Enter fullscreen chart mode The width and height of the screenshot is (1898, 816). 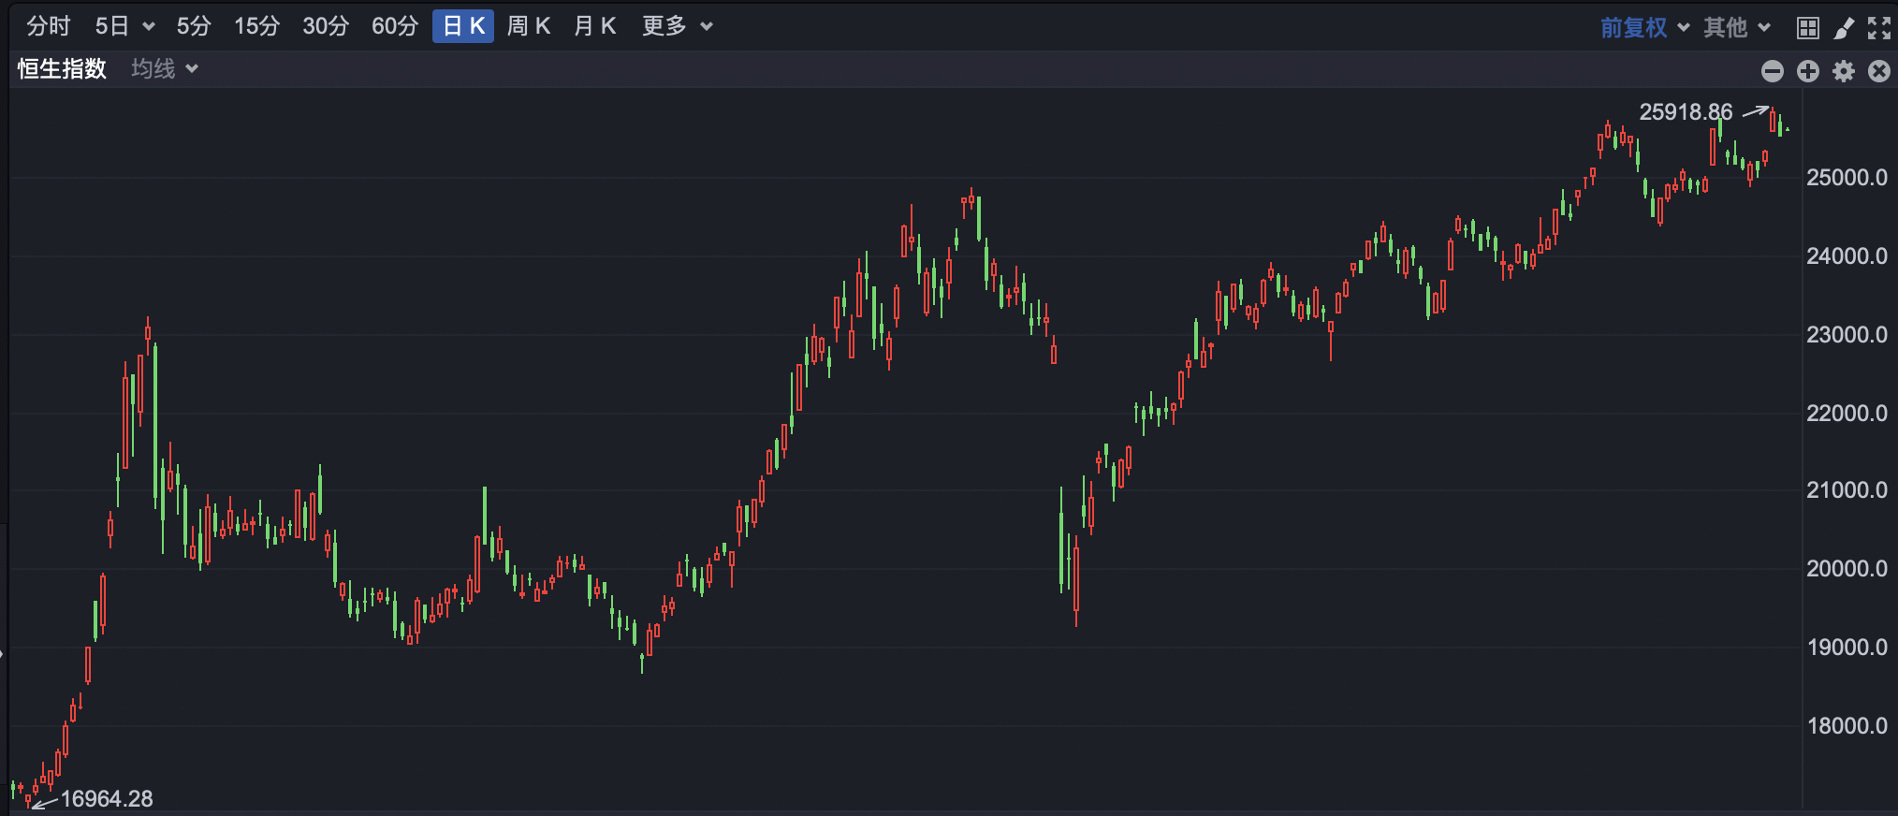[x=1878, y=28]
